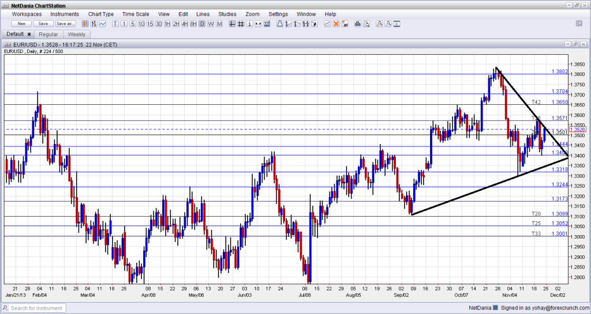The image size is (591, 314).
Task: Open the Chart Type menu
Action: 100,14
